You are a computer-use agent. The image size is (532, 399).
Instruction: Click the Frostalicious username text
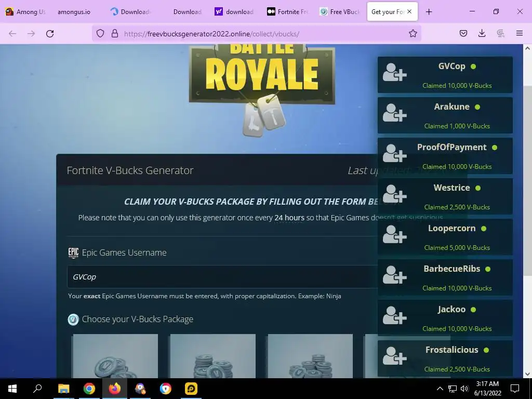click(452, 350)
